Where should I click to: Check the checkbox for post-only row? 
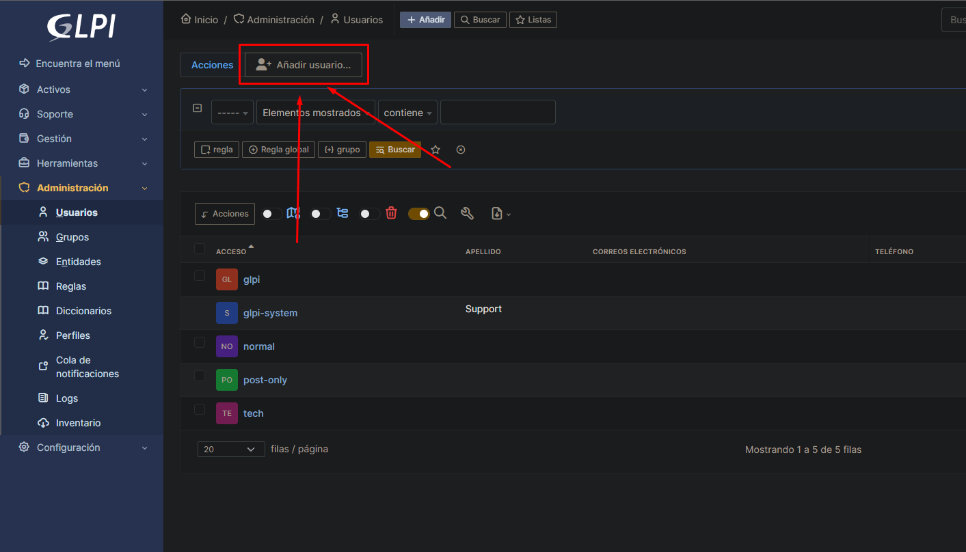[x=200, y=376]
